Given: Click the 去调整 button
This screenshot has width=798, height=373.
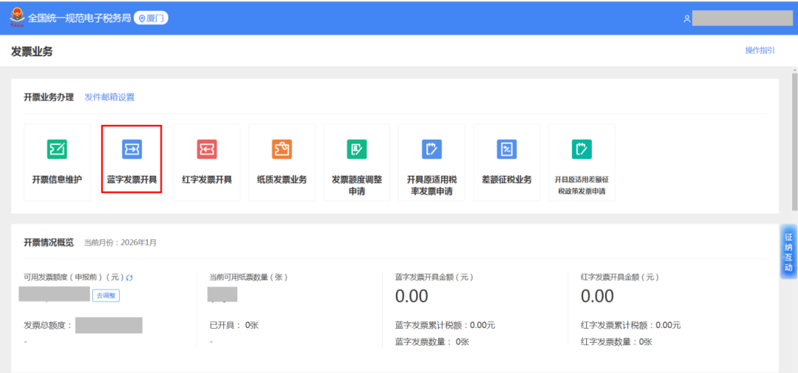Looking at the screenshot, I should click(x=106, y=295).
